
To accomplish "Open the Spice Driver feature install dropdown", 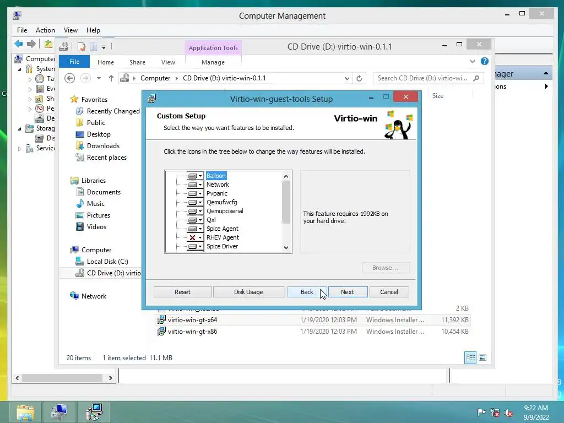I will (196, 246).
